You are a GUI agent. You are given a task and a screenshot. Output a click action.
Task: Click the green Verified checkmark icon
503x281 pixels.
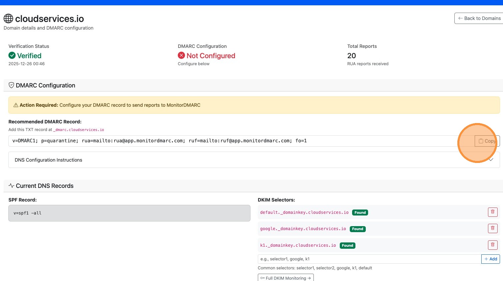pyautogui.click(x=12, y=55)
